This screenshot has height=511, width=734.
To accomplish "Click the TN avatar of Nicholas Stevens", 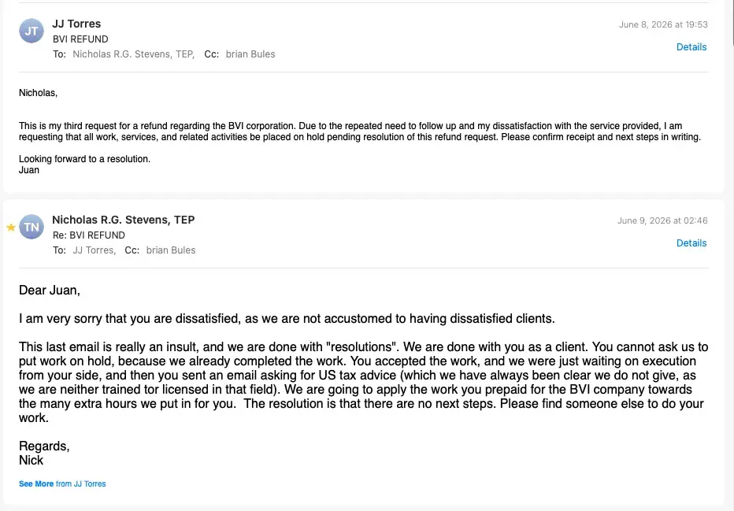I will (32, 227).
